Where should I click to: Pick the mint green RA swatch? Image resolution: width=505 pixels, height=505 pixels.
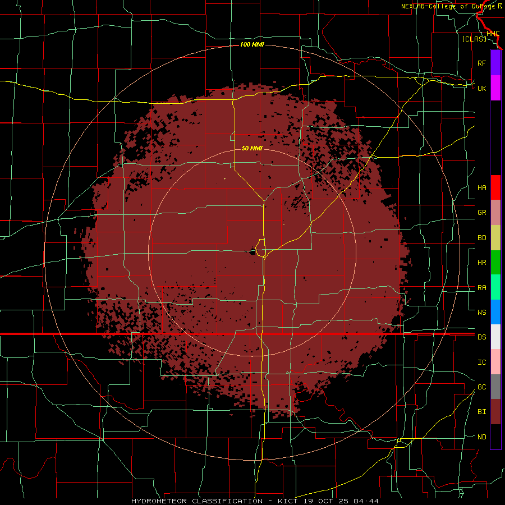(495, 287)
